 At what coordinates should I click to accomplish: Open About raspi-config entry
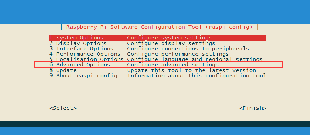pos(86,76)
